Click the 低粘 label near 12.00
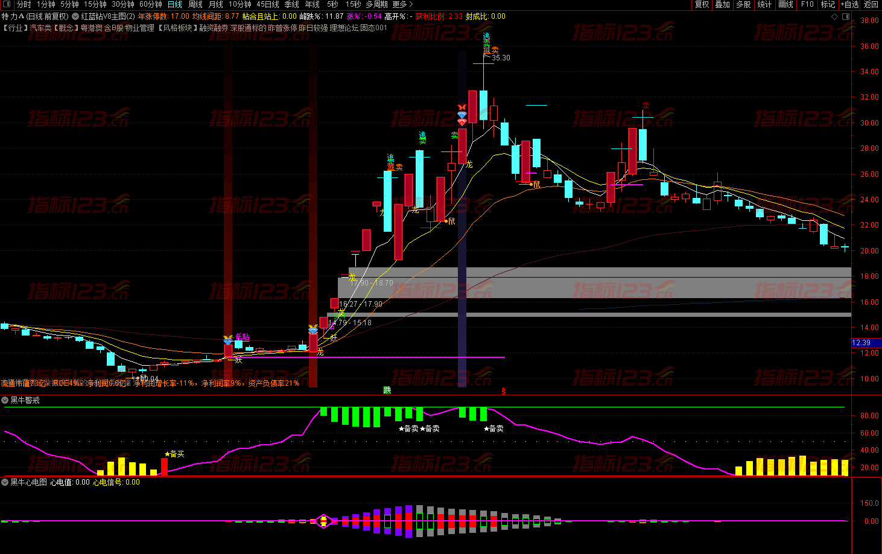 (x=242, y=337)
